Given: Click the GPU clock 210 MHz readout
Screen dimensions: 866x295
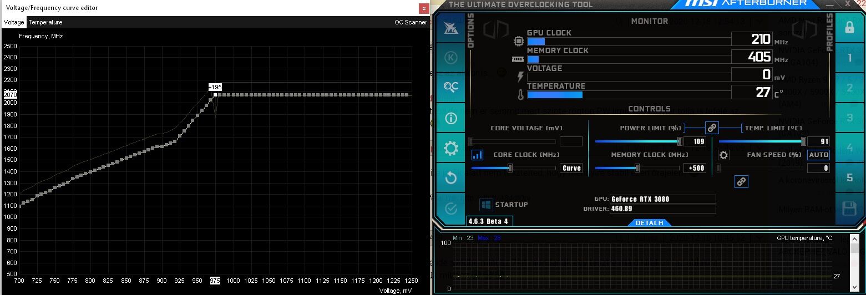Looking at the screenshot, I should point(753,39).
